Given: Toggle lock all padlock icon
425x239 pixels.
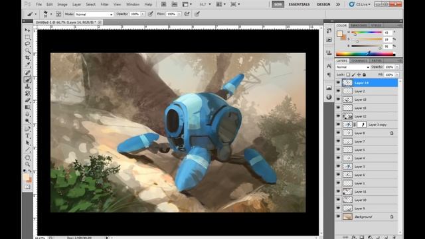Looking at the screenshot, I should [365, 74].
